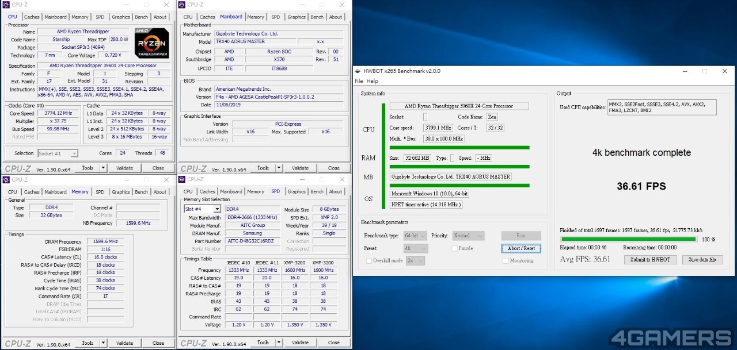Click the CAS# Latency 16.0 clocks value

105,257
